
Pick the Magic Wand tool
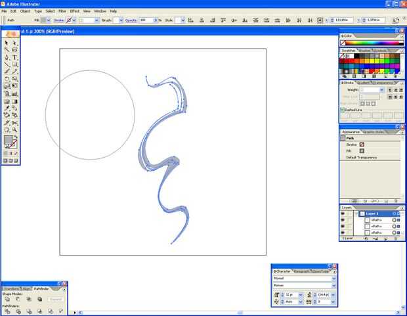[7, 50]
